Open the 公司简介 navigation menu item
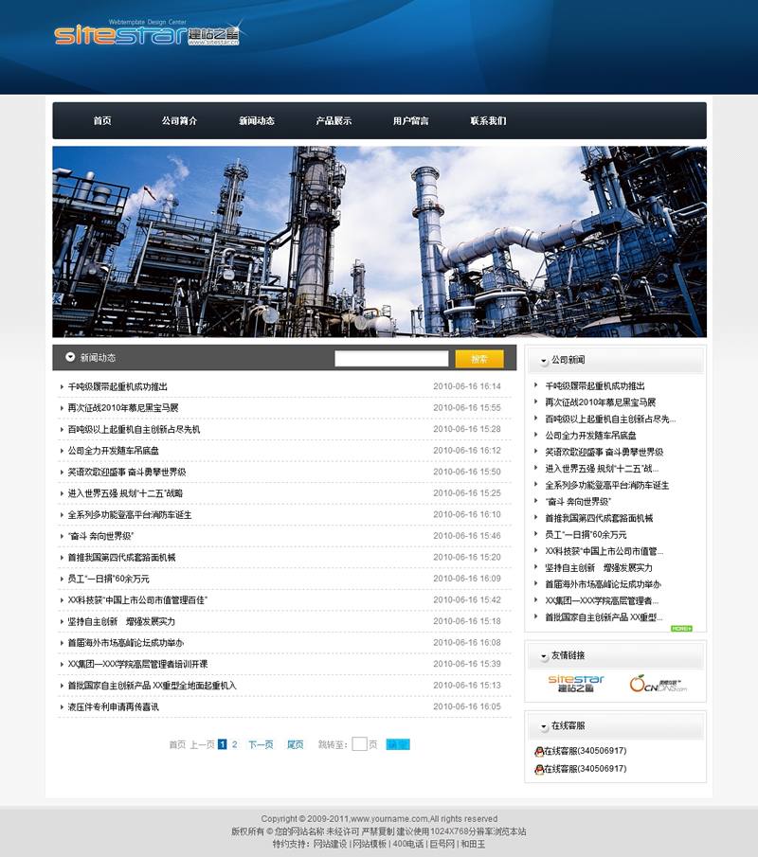 179,121
